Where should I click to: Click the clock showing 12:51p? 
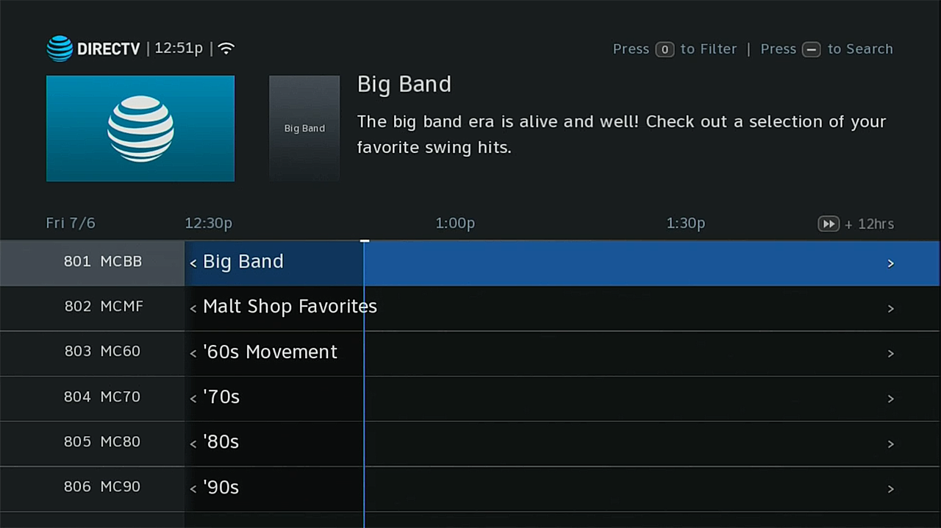point(178,48)
